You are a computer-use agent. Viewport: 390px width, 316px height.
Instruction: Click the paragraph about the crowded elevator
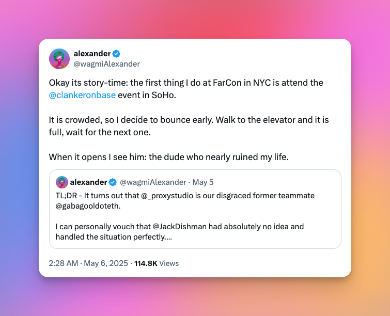coord(189,126)
